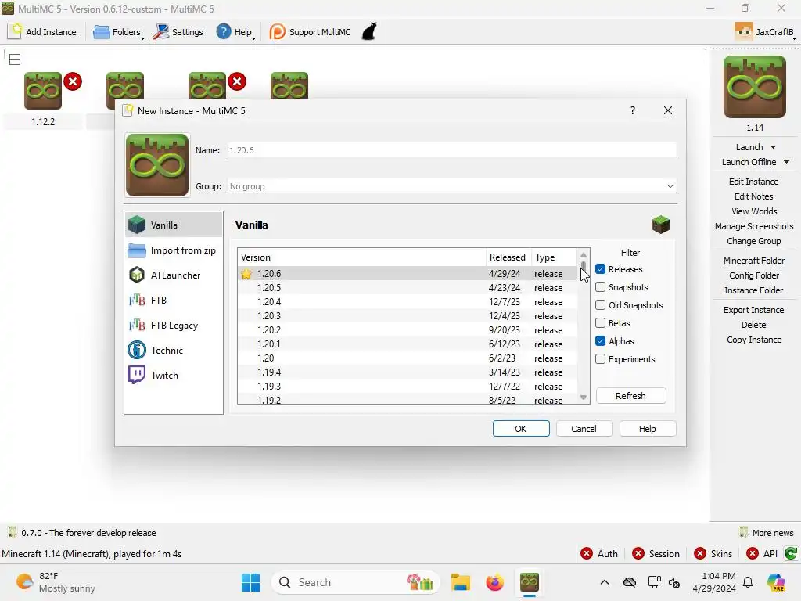Enable the Snapshots filter
Viewport: 801px width, 601px height.
click(x=600, y=287)
